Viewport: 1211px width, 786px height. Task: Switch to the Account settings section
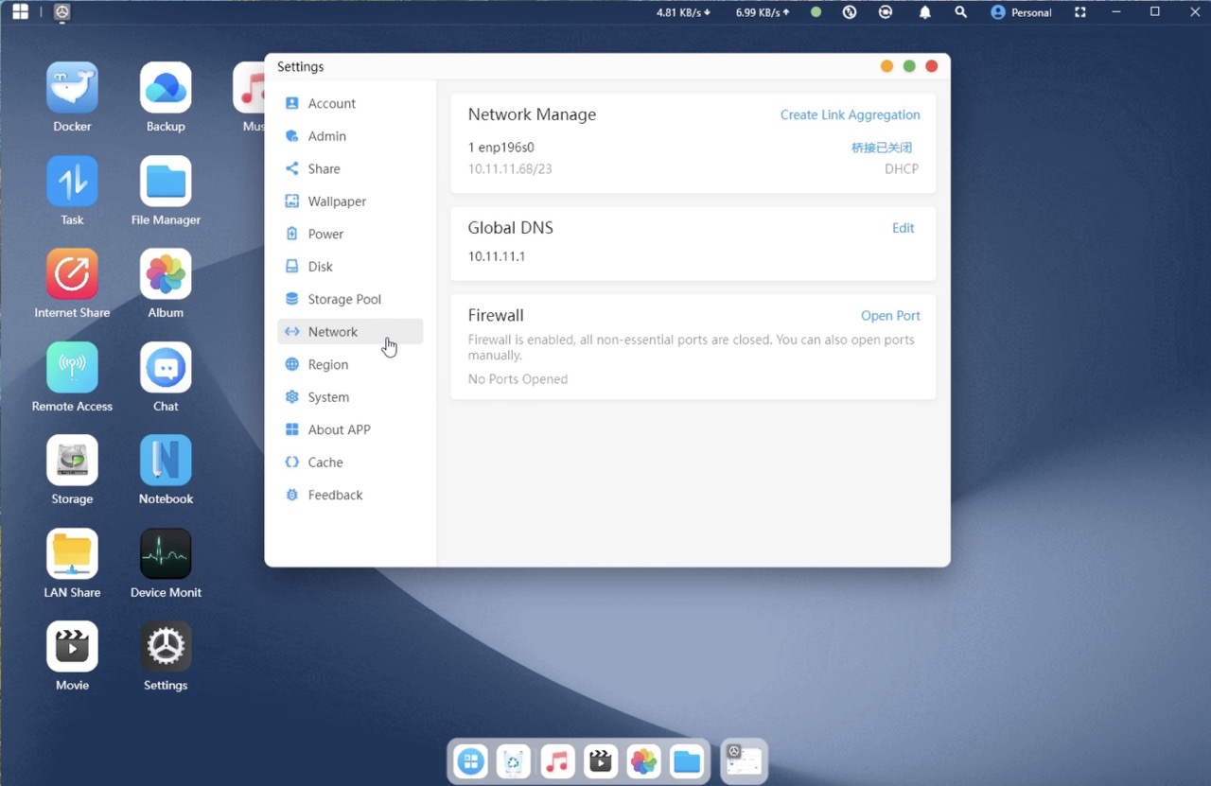(331, 103)
